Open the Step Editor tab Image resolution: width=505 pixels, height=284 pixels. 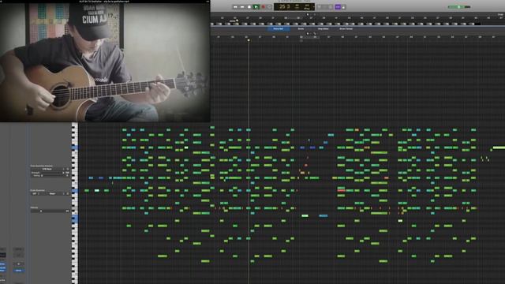point(323,28)
